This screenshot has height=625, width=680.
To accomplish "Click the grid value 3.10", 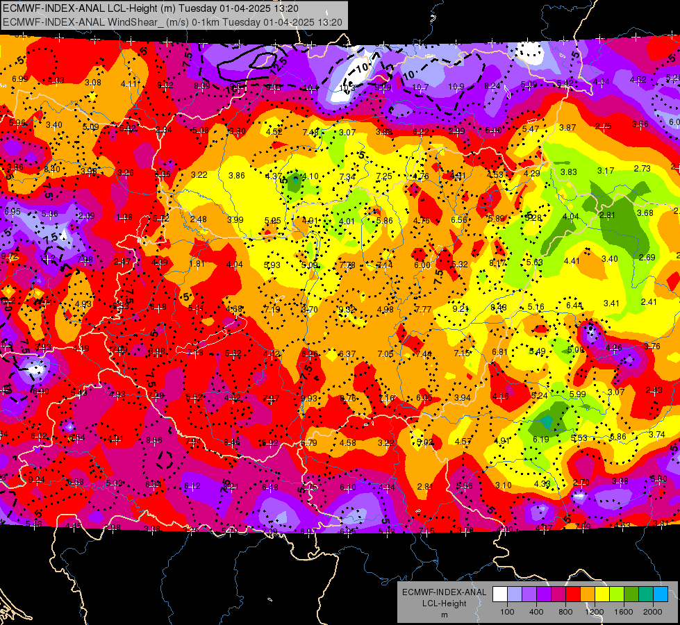I will click(503, 485).
